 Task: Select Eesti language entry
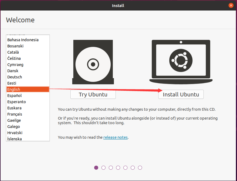(x=28, y=83)
